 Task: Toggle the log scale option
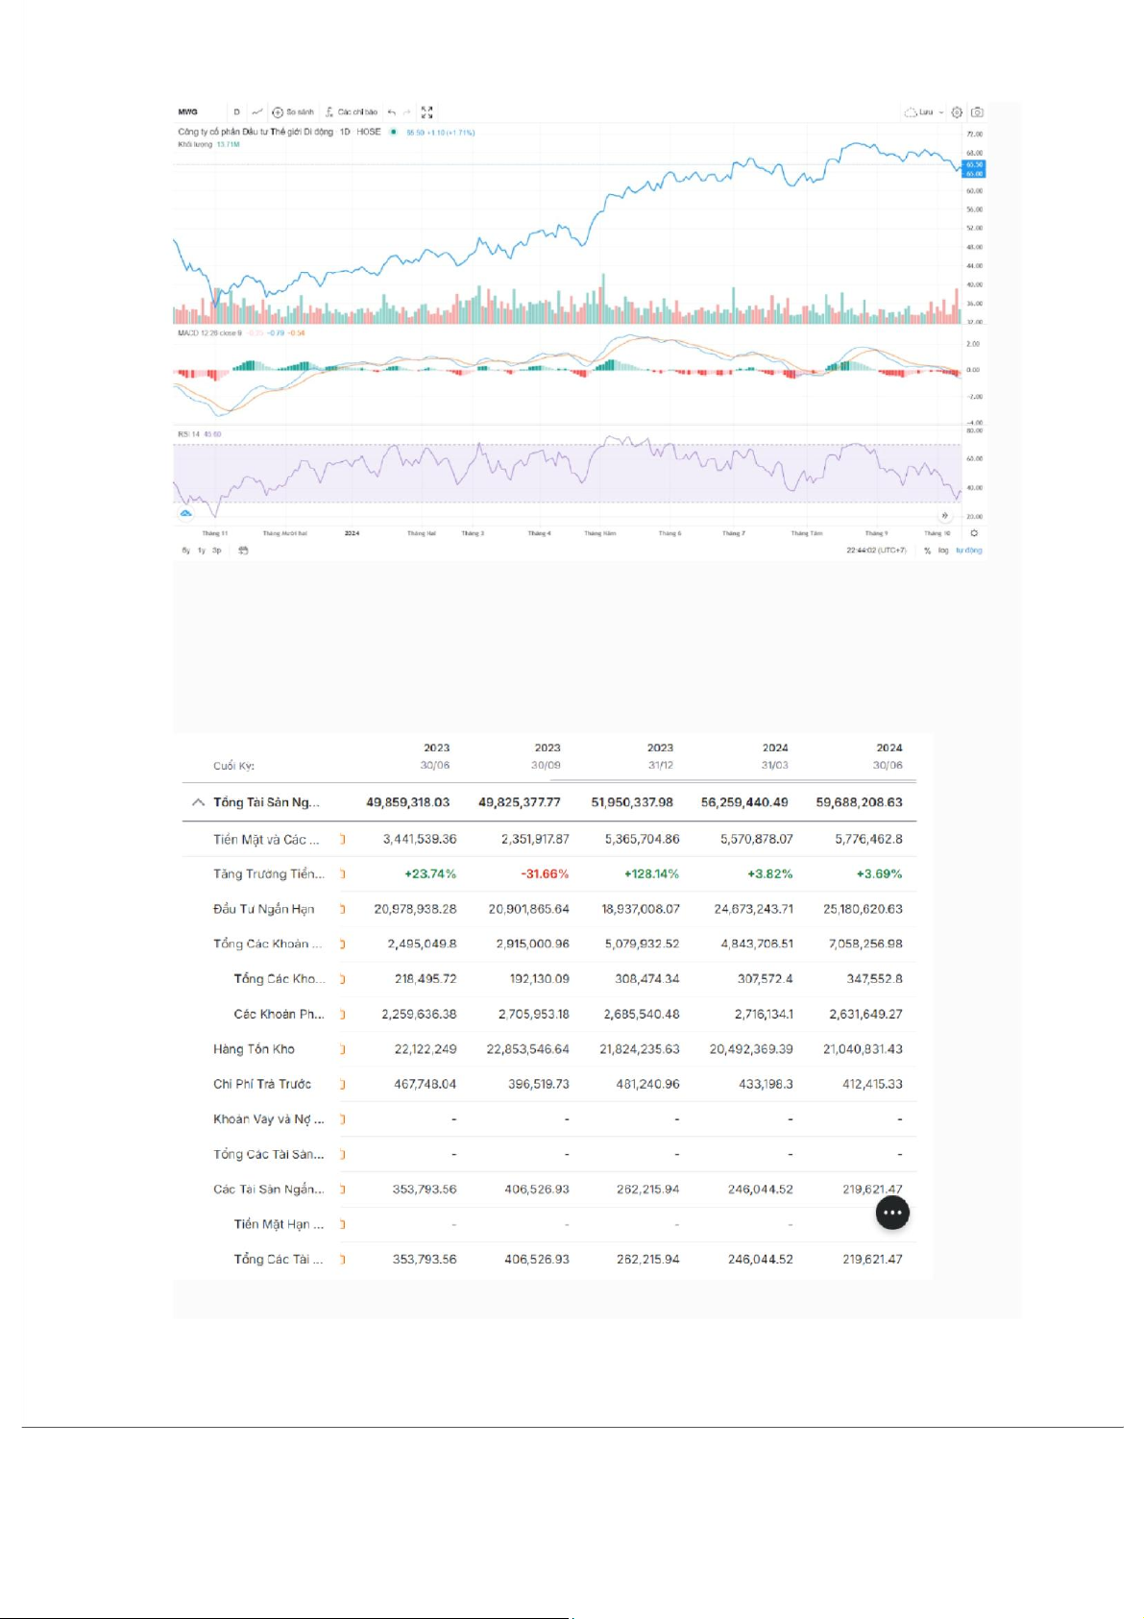point(943,551)
